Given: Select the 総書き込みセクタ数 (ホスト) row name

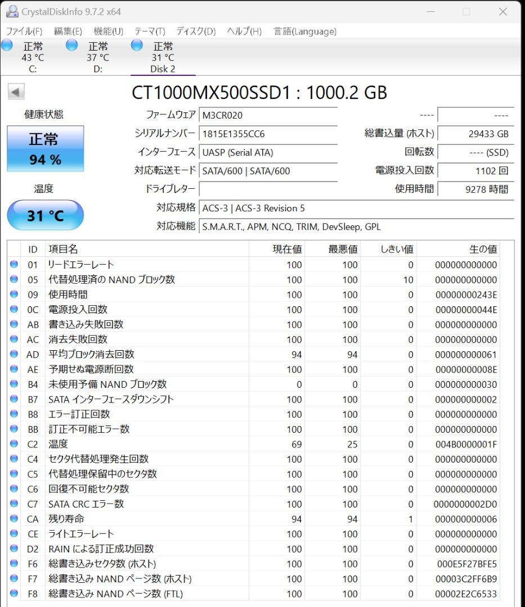Looking at the screenshot, I should point(102,564).
